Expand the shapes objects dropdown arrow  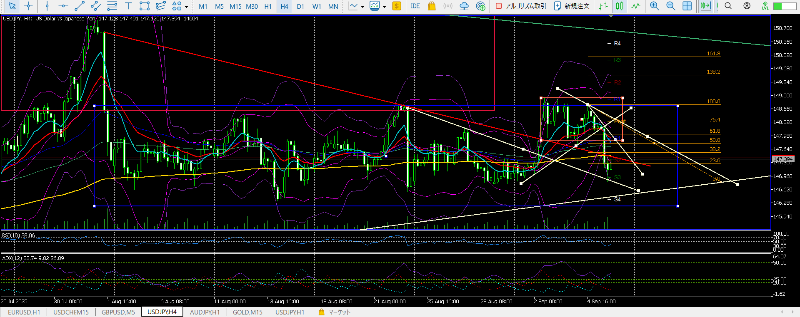click(x=186, y=7)
